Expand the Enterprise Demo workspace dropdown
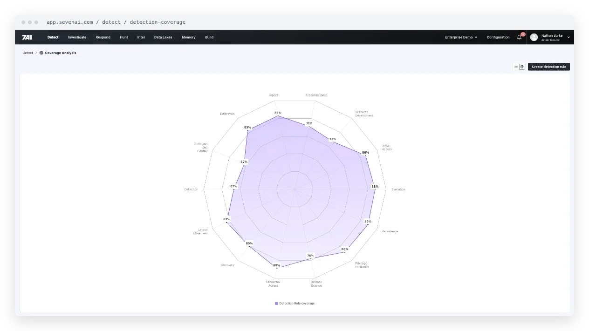Screen dimensions: 589x331 461,37
